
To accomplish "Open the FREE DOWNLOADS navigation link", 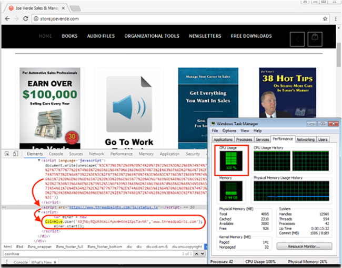I will (x=252, y=36).
